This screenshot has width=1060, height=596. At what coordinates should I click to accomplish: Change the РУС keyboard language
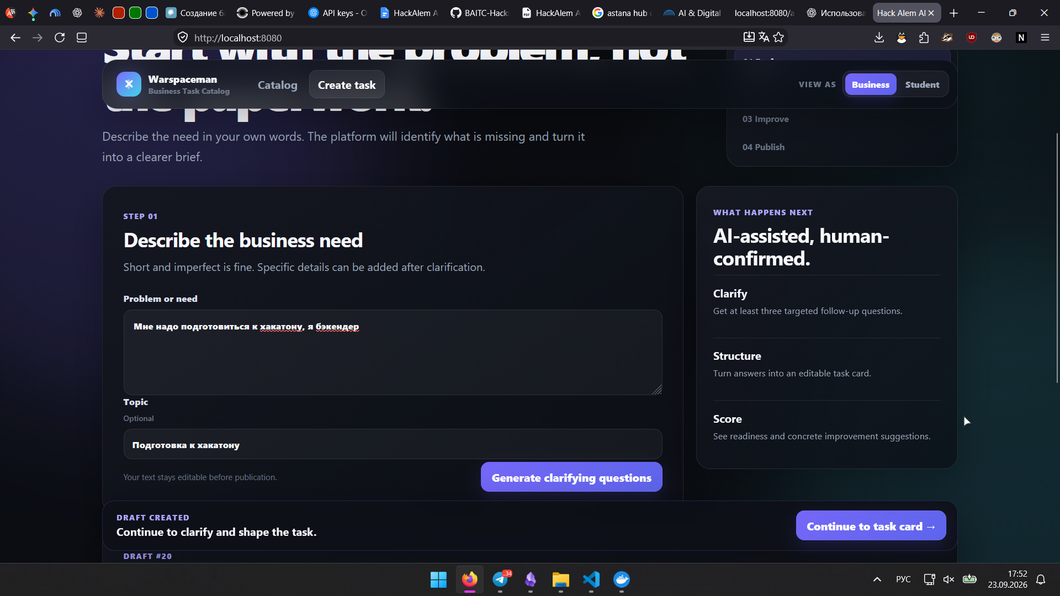(x=903, y=579)
